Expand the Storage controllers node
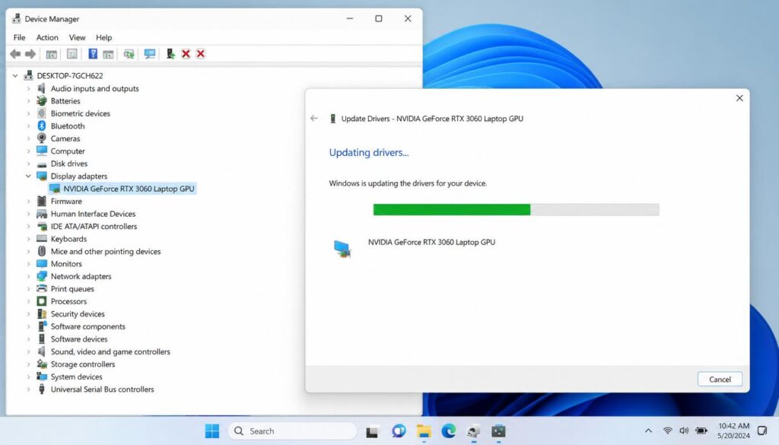 (28, 364)
